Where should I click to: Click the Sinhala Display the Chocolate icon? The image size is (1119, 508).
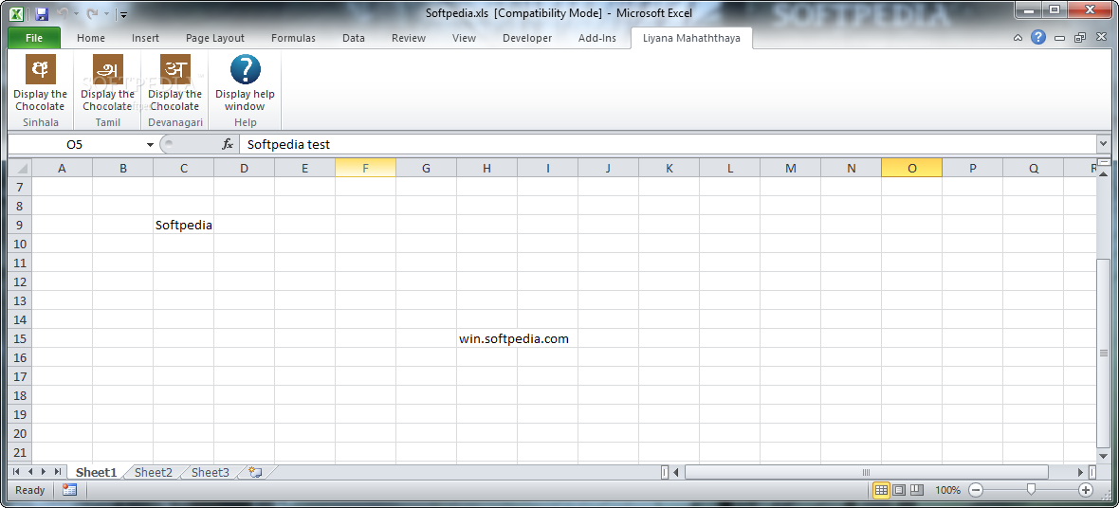40,69
